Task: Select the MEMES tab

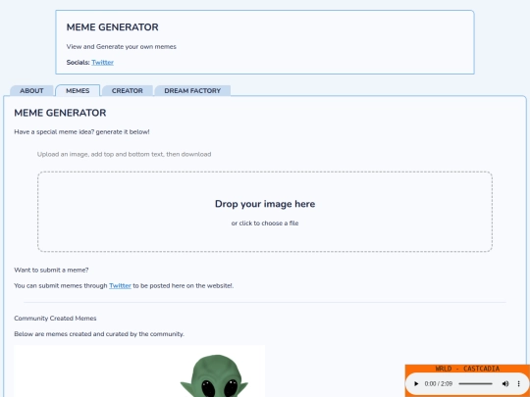Action: click(78, 91)
